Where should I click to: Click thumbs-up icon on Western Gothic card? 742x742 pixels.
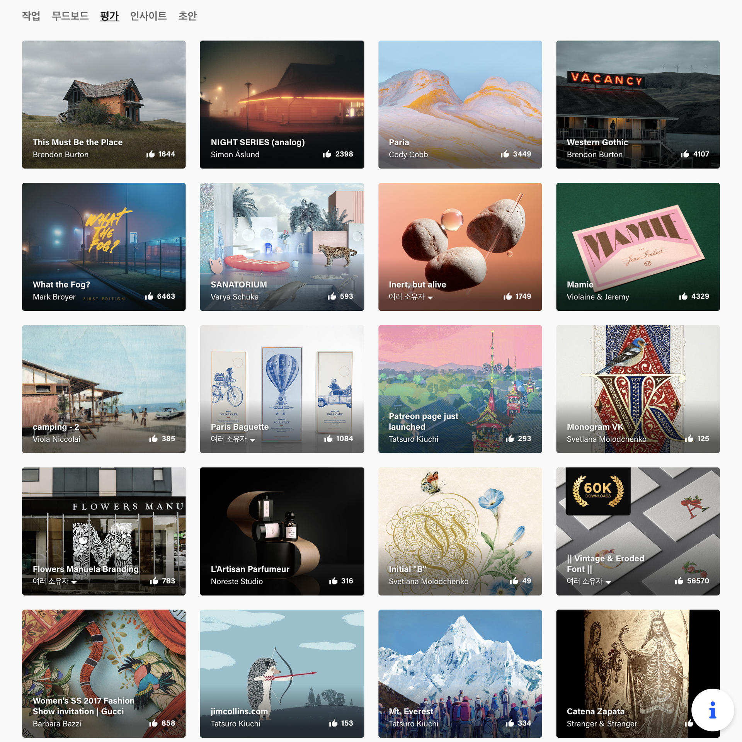click(685, 154)
